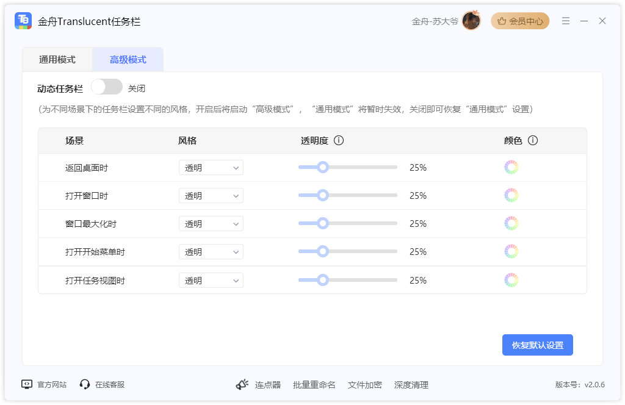Close the 金舟Translucent window

(602, 21)
